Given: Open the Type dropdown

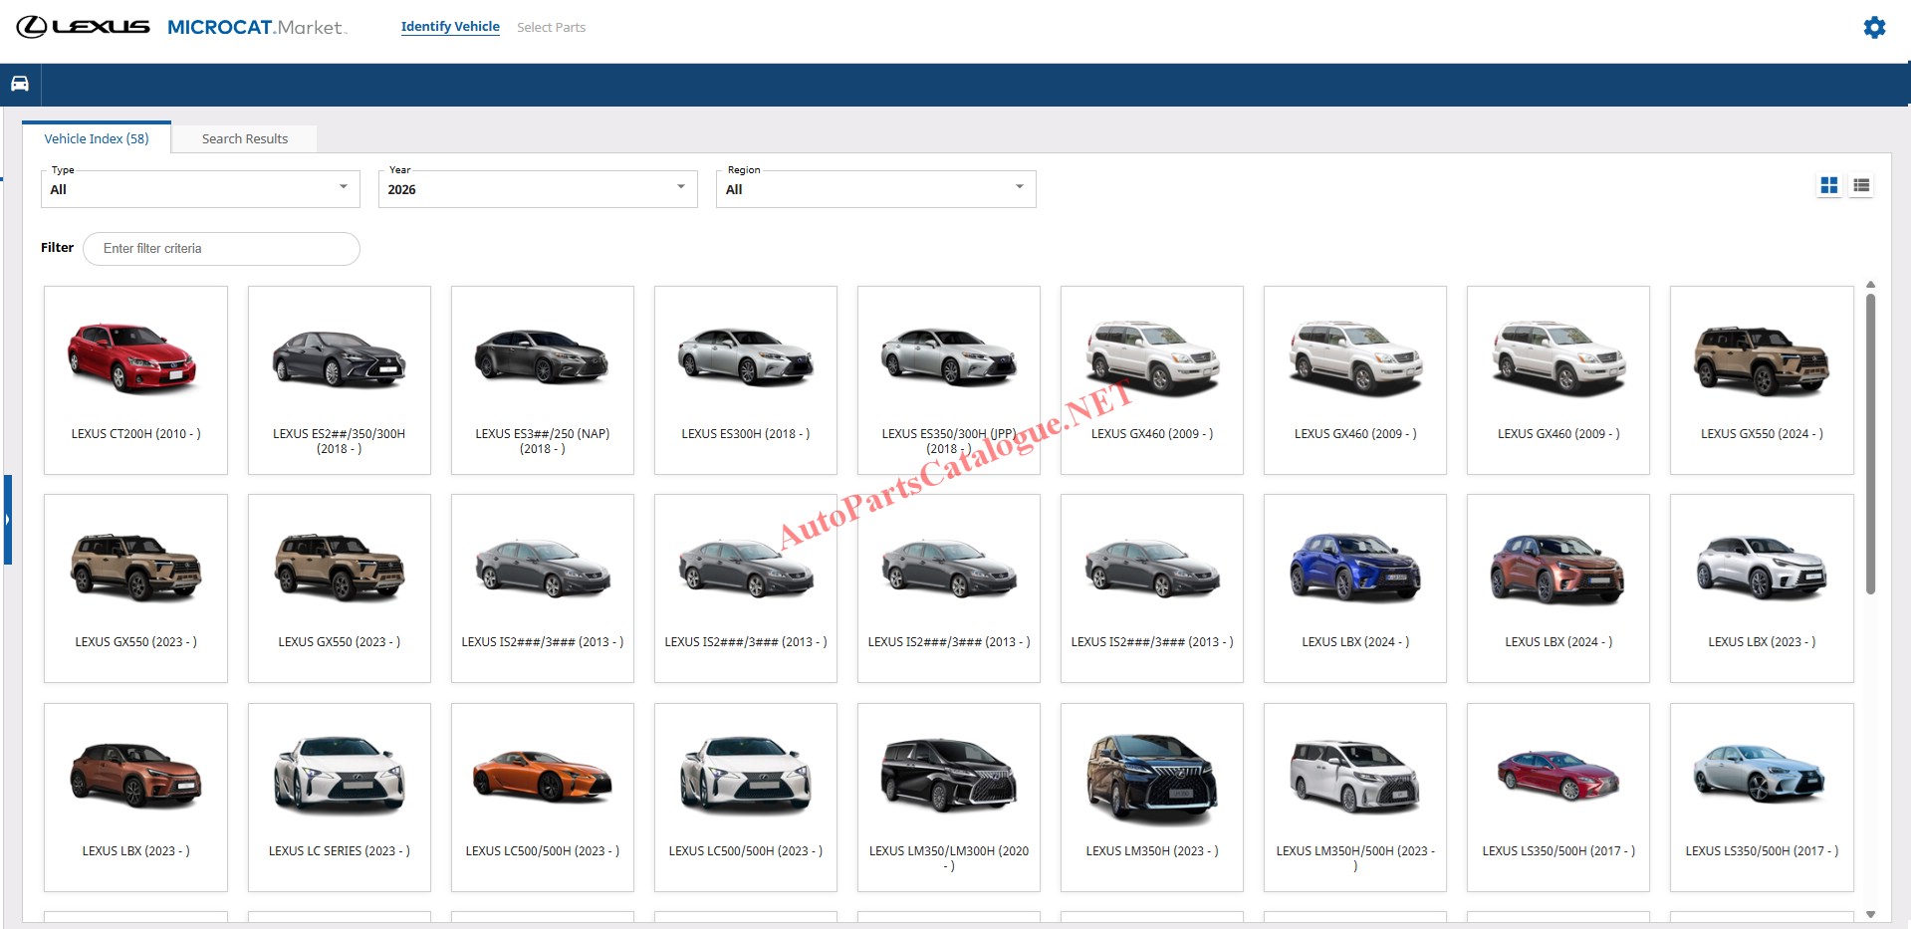Looking at the screenshot, I should pyautogui.click(x=200, y=189).
